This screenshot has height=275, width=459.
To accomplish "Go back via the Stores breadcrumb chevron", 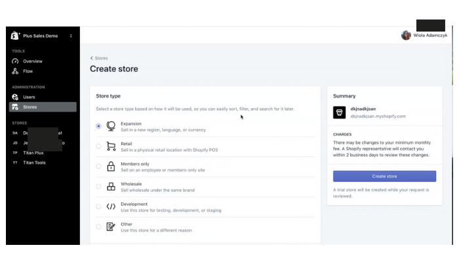I will coord(92,58).
